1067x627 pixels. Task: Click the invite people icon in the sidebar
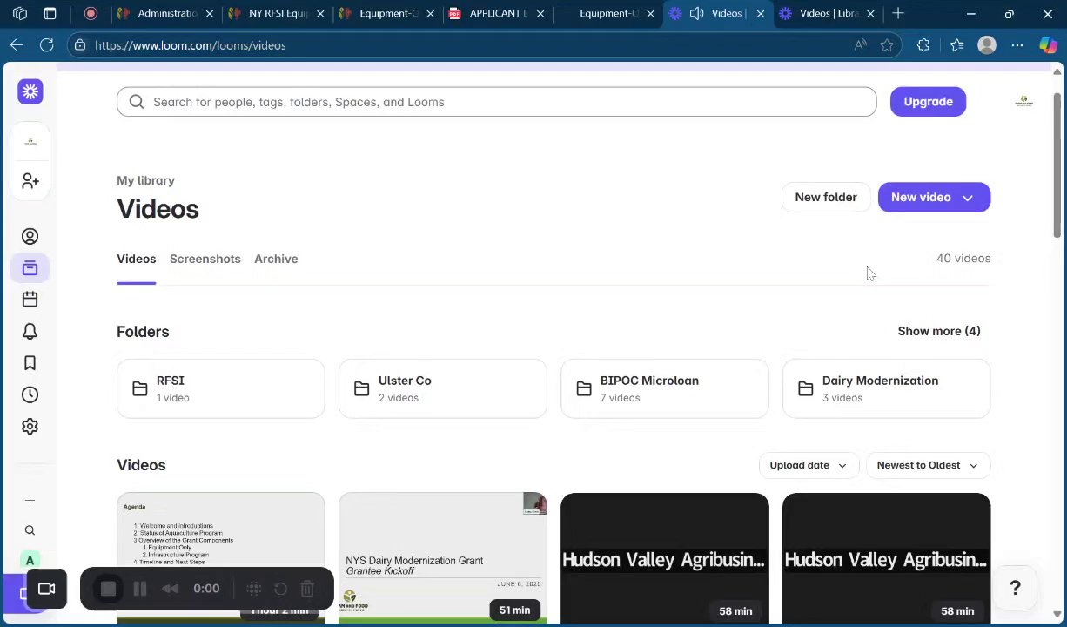(30, 180)
